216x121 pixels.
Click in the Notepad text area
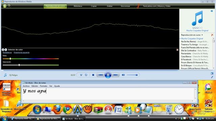pos(108,94)
